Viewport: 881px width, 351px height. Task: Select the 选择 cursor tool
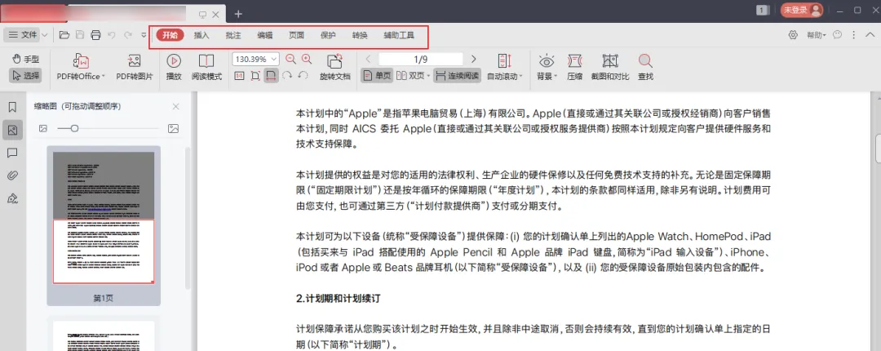(25, 75)
